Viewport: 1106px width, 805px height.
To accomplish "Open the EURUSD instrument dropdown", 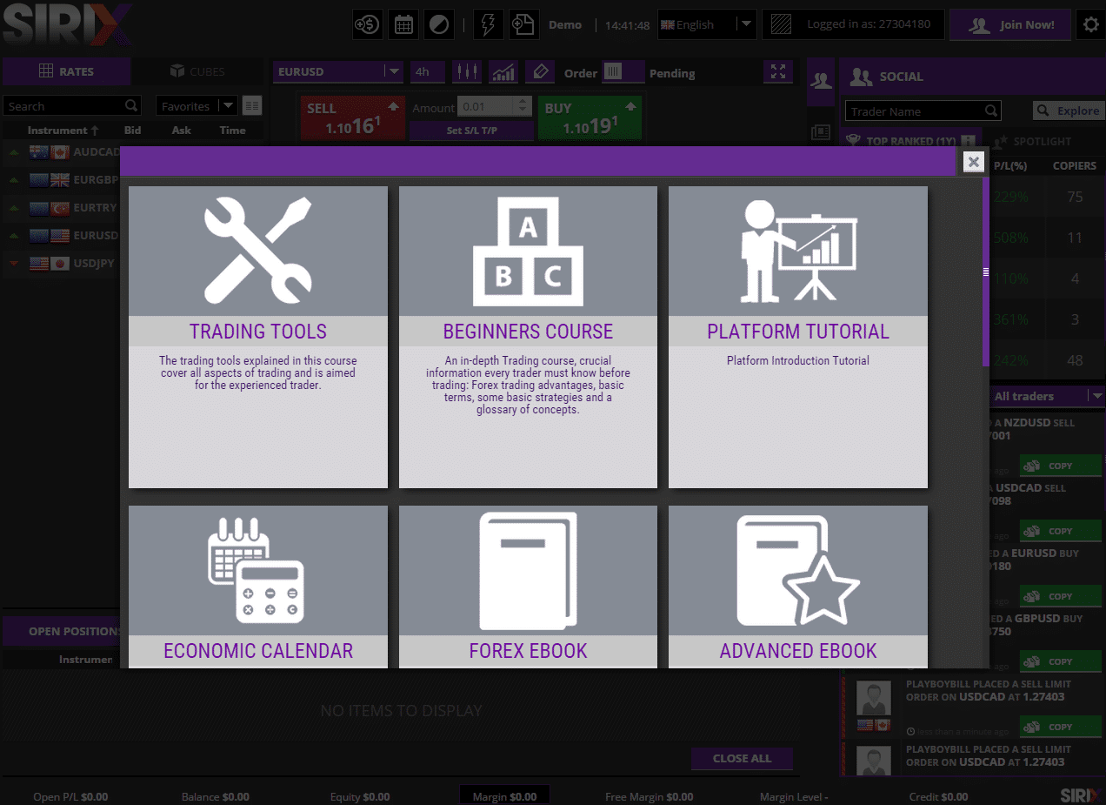I will [394, 72].
